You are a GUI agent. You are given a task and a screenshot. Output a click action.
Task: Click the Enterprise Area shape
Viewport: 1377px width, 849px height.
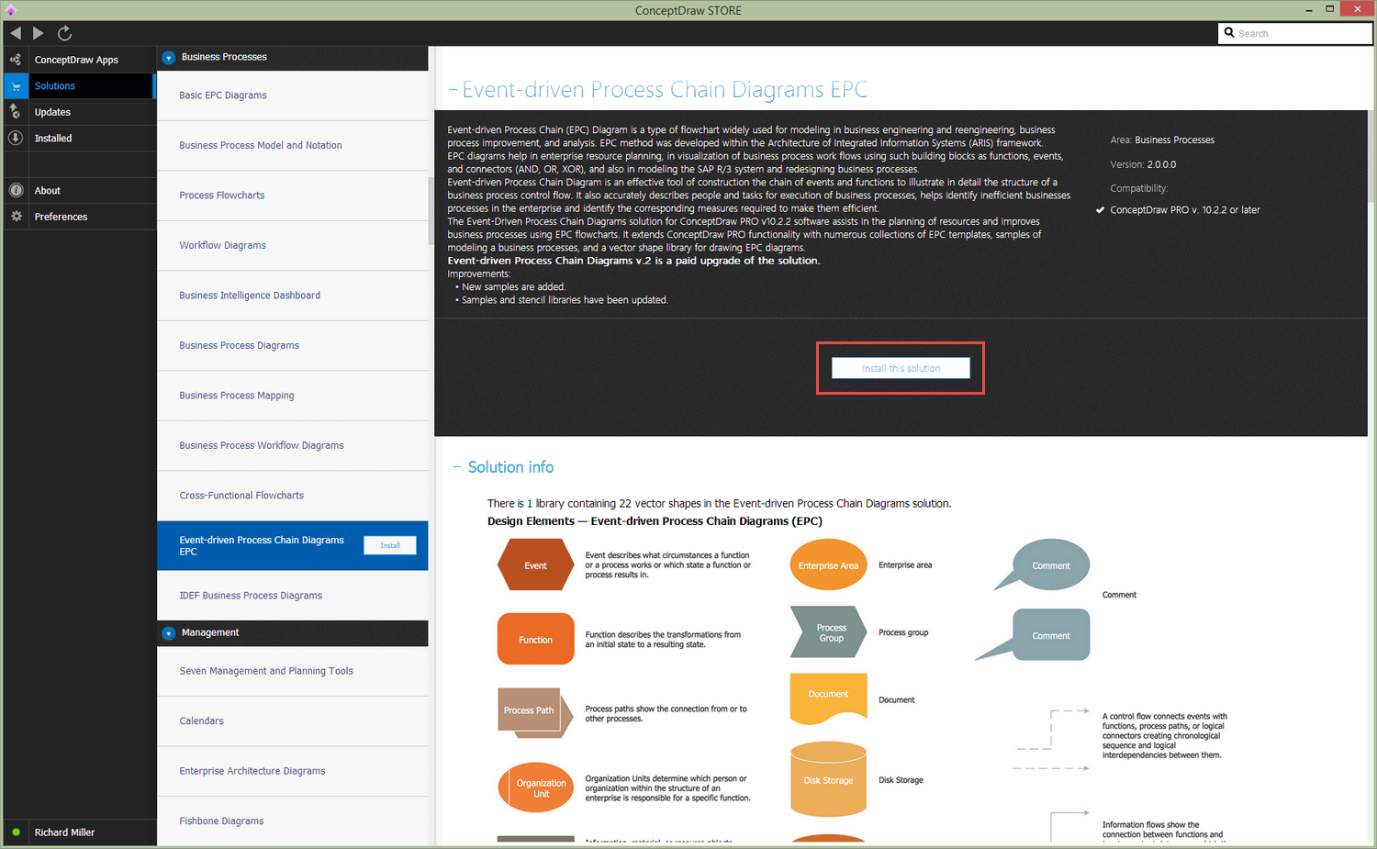click(828, 565)
